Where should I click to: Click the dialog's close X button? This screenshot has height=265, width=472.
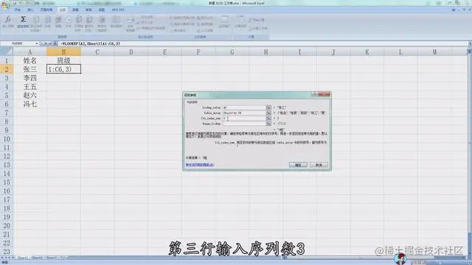[x=324, y=95]
